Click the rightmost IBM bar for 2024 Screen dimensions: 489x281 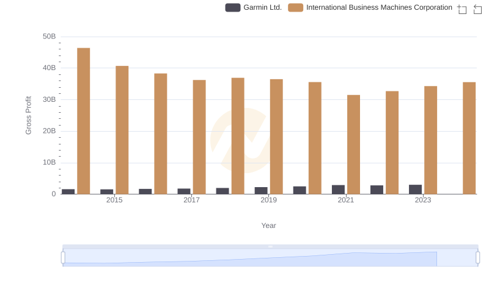[x=469, y=138]
